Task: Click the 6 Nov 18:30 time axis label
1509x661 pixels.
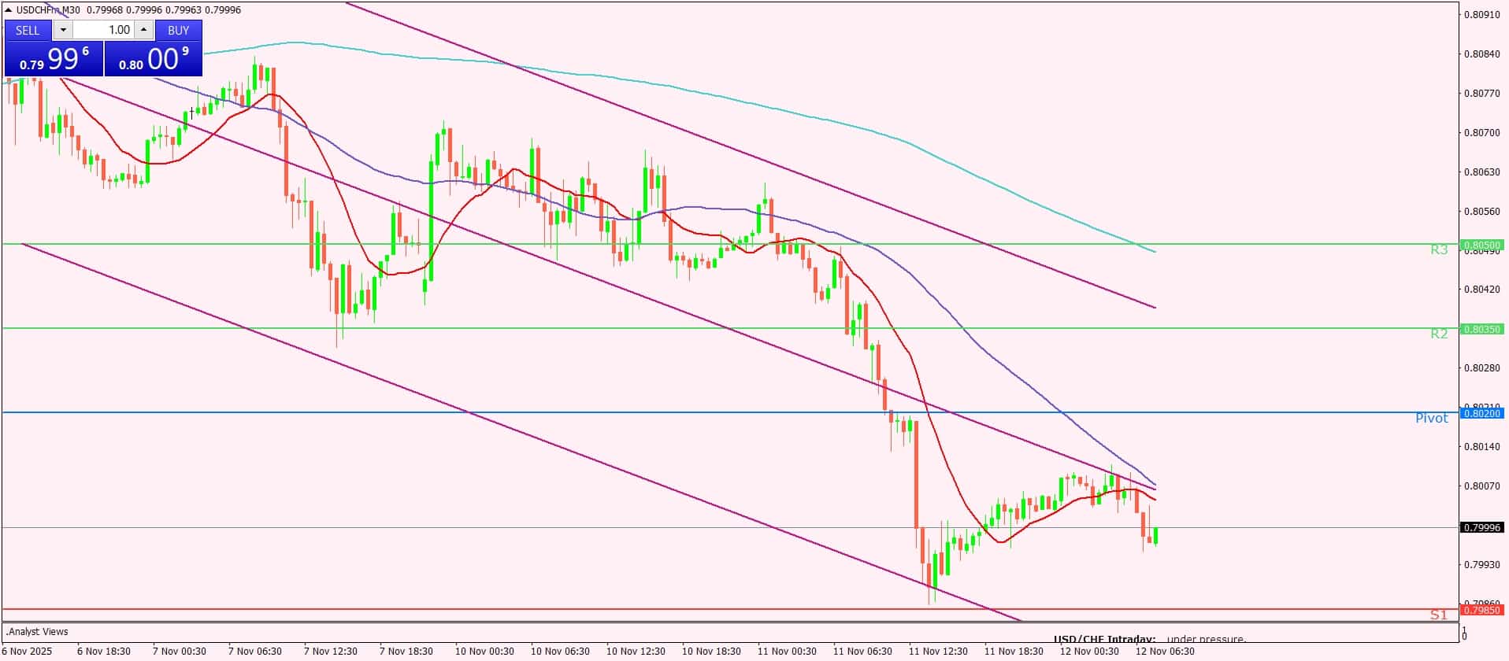Action: click(104, 652)
